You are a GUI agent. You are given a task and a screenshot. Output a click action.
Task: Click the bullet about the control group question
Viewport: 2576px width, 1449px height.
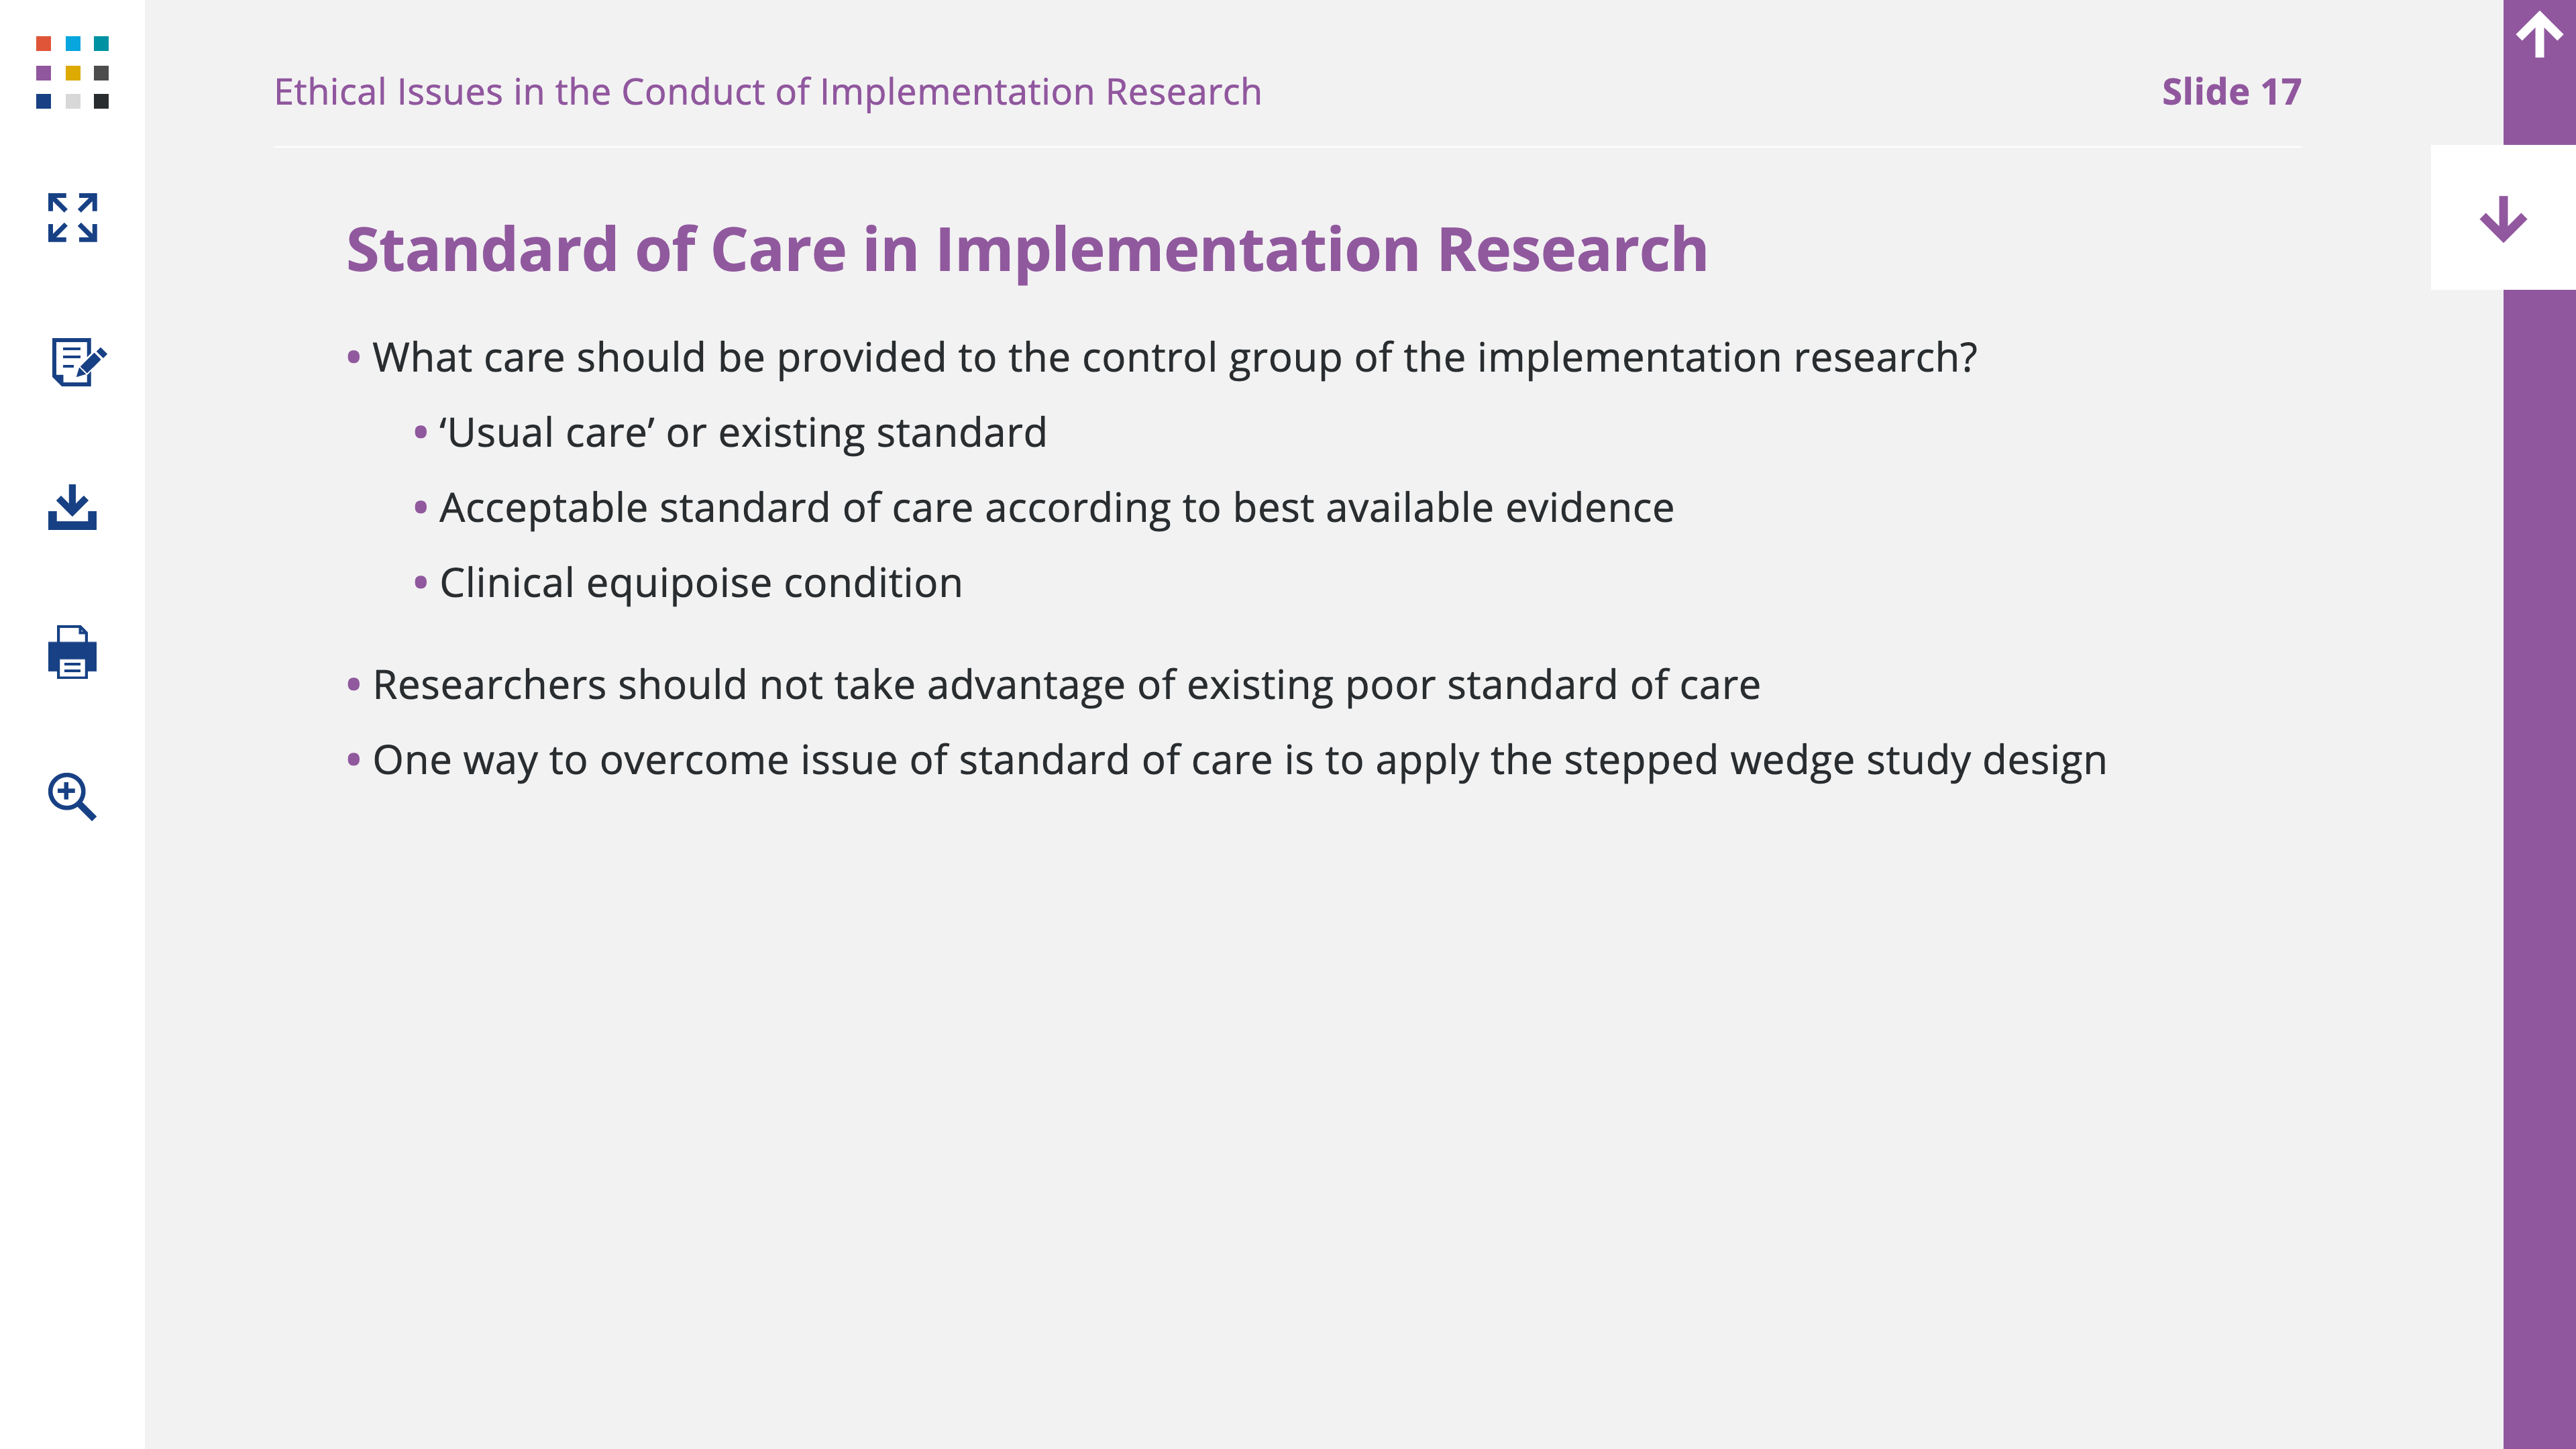pyautogui.click(x=1162, y=358)
